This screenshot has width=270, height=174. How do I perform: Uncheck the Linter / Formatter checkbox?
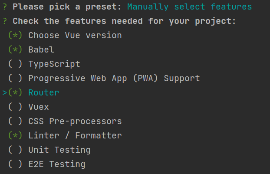point(16,136)
